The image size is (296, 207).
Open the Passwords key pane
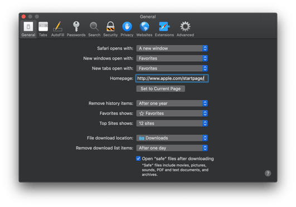(76, 29)
